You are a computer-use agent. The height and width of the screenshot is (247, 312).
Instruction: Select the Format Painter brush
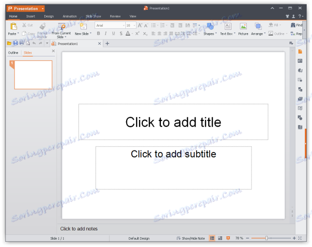click(x=42, y=26)
